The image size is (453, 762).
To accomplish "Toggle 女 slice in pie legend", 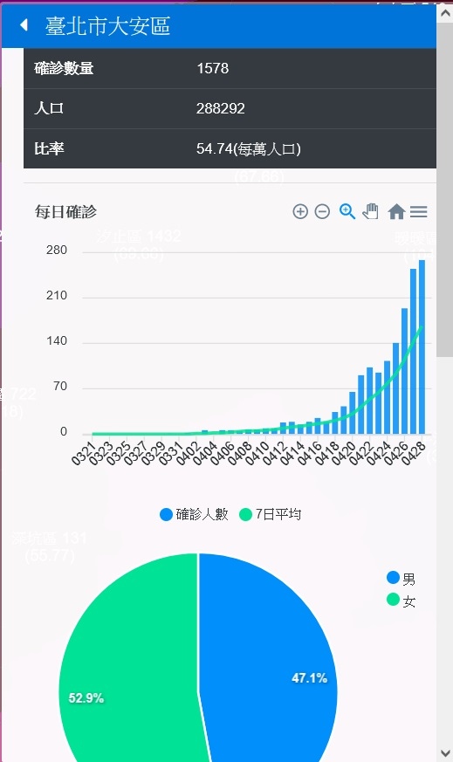I will click(401, 601).
